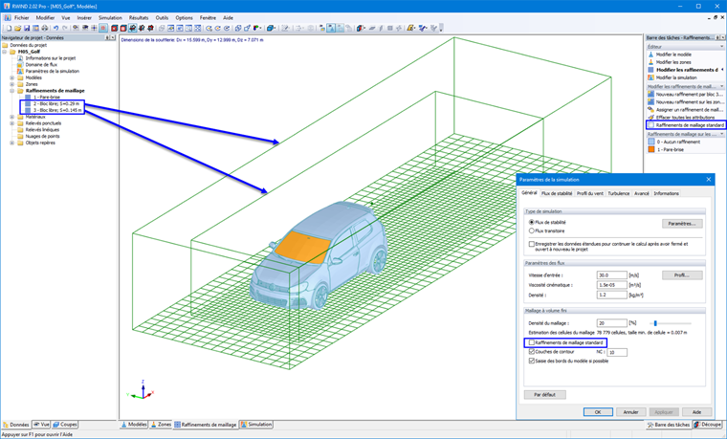Switch to Avancé tab in dialog
727x439 pixels.
(641, 193)
